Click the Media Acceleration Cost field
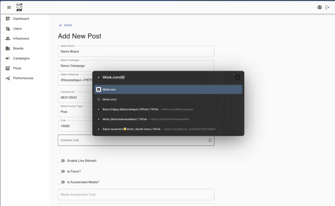Screen dimensions: 335x206 (x=136, y=194)
